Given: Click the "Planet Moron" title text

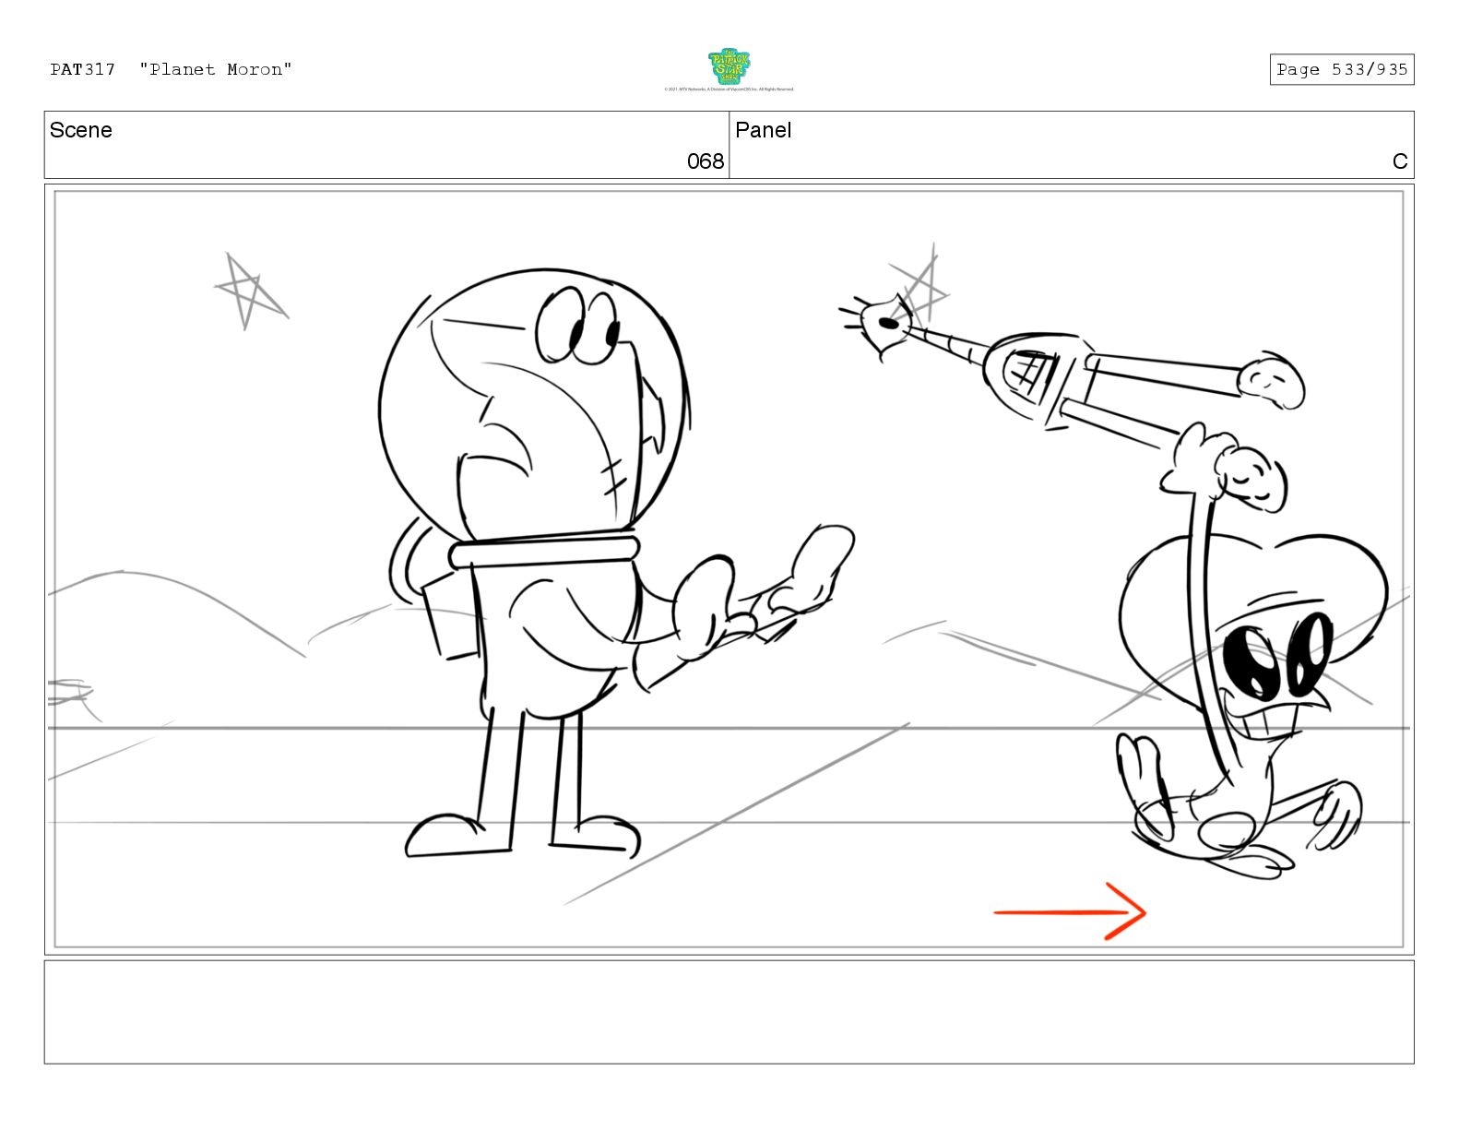Looking at the screenshot, I should click(x=216, y=69).
